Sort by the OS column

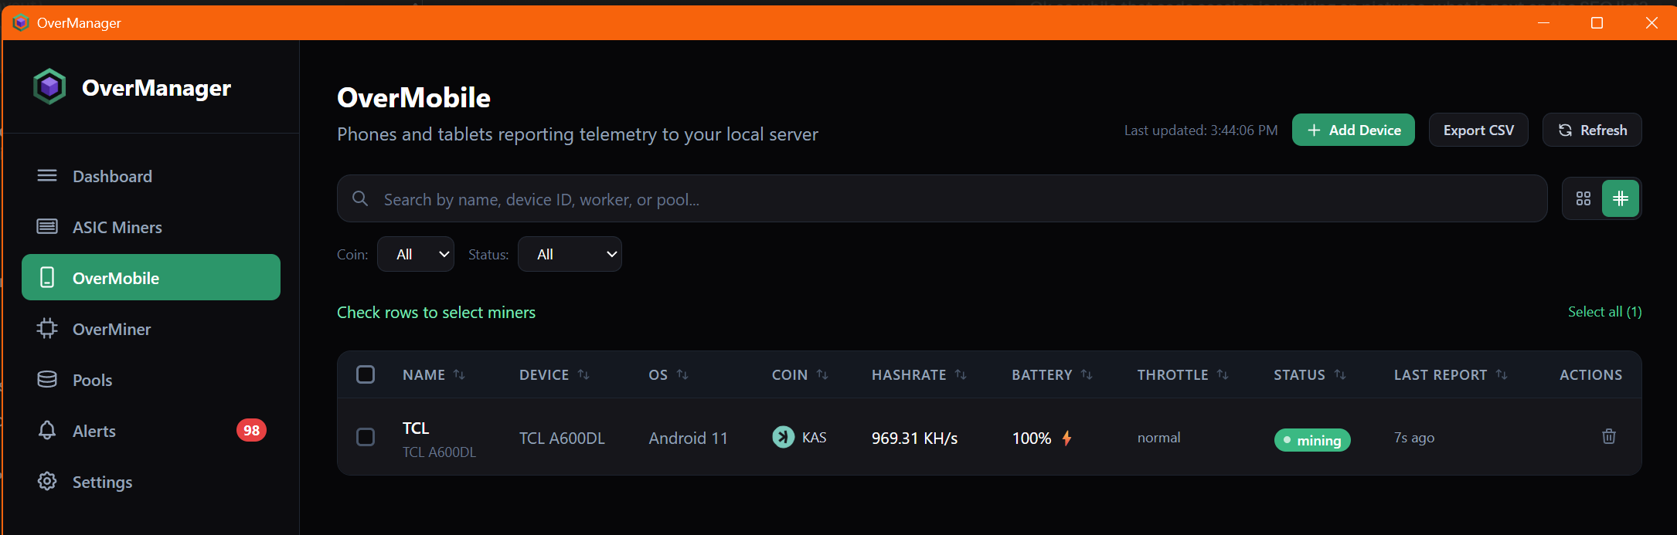click(668, 374)
